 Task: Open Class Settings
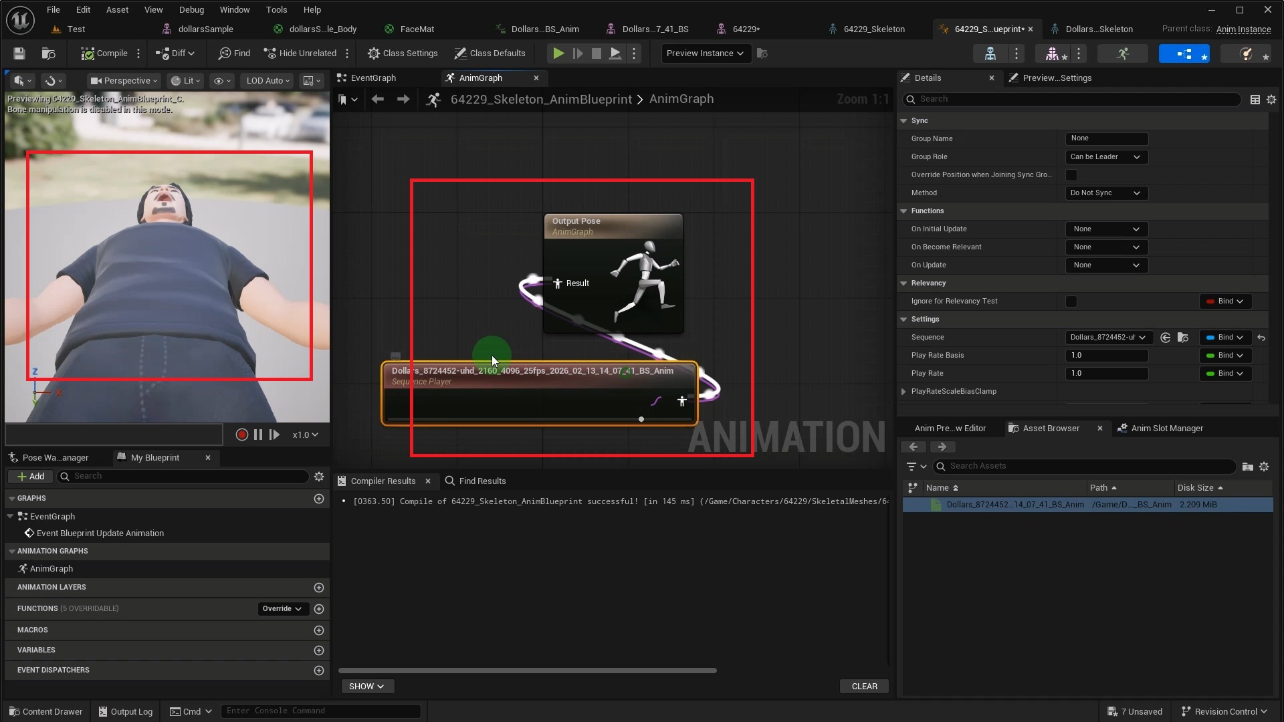click(403, 53)
